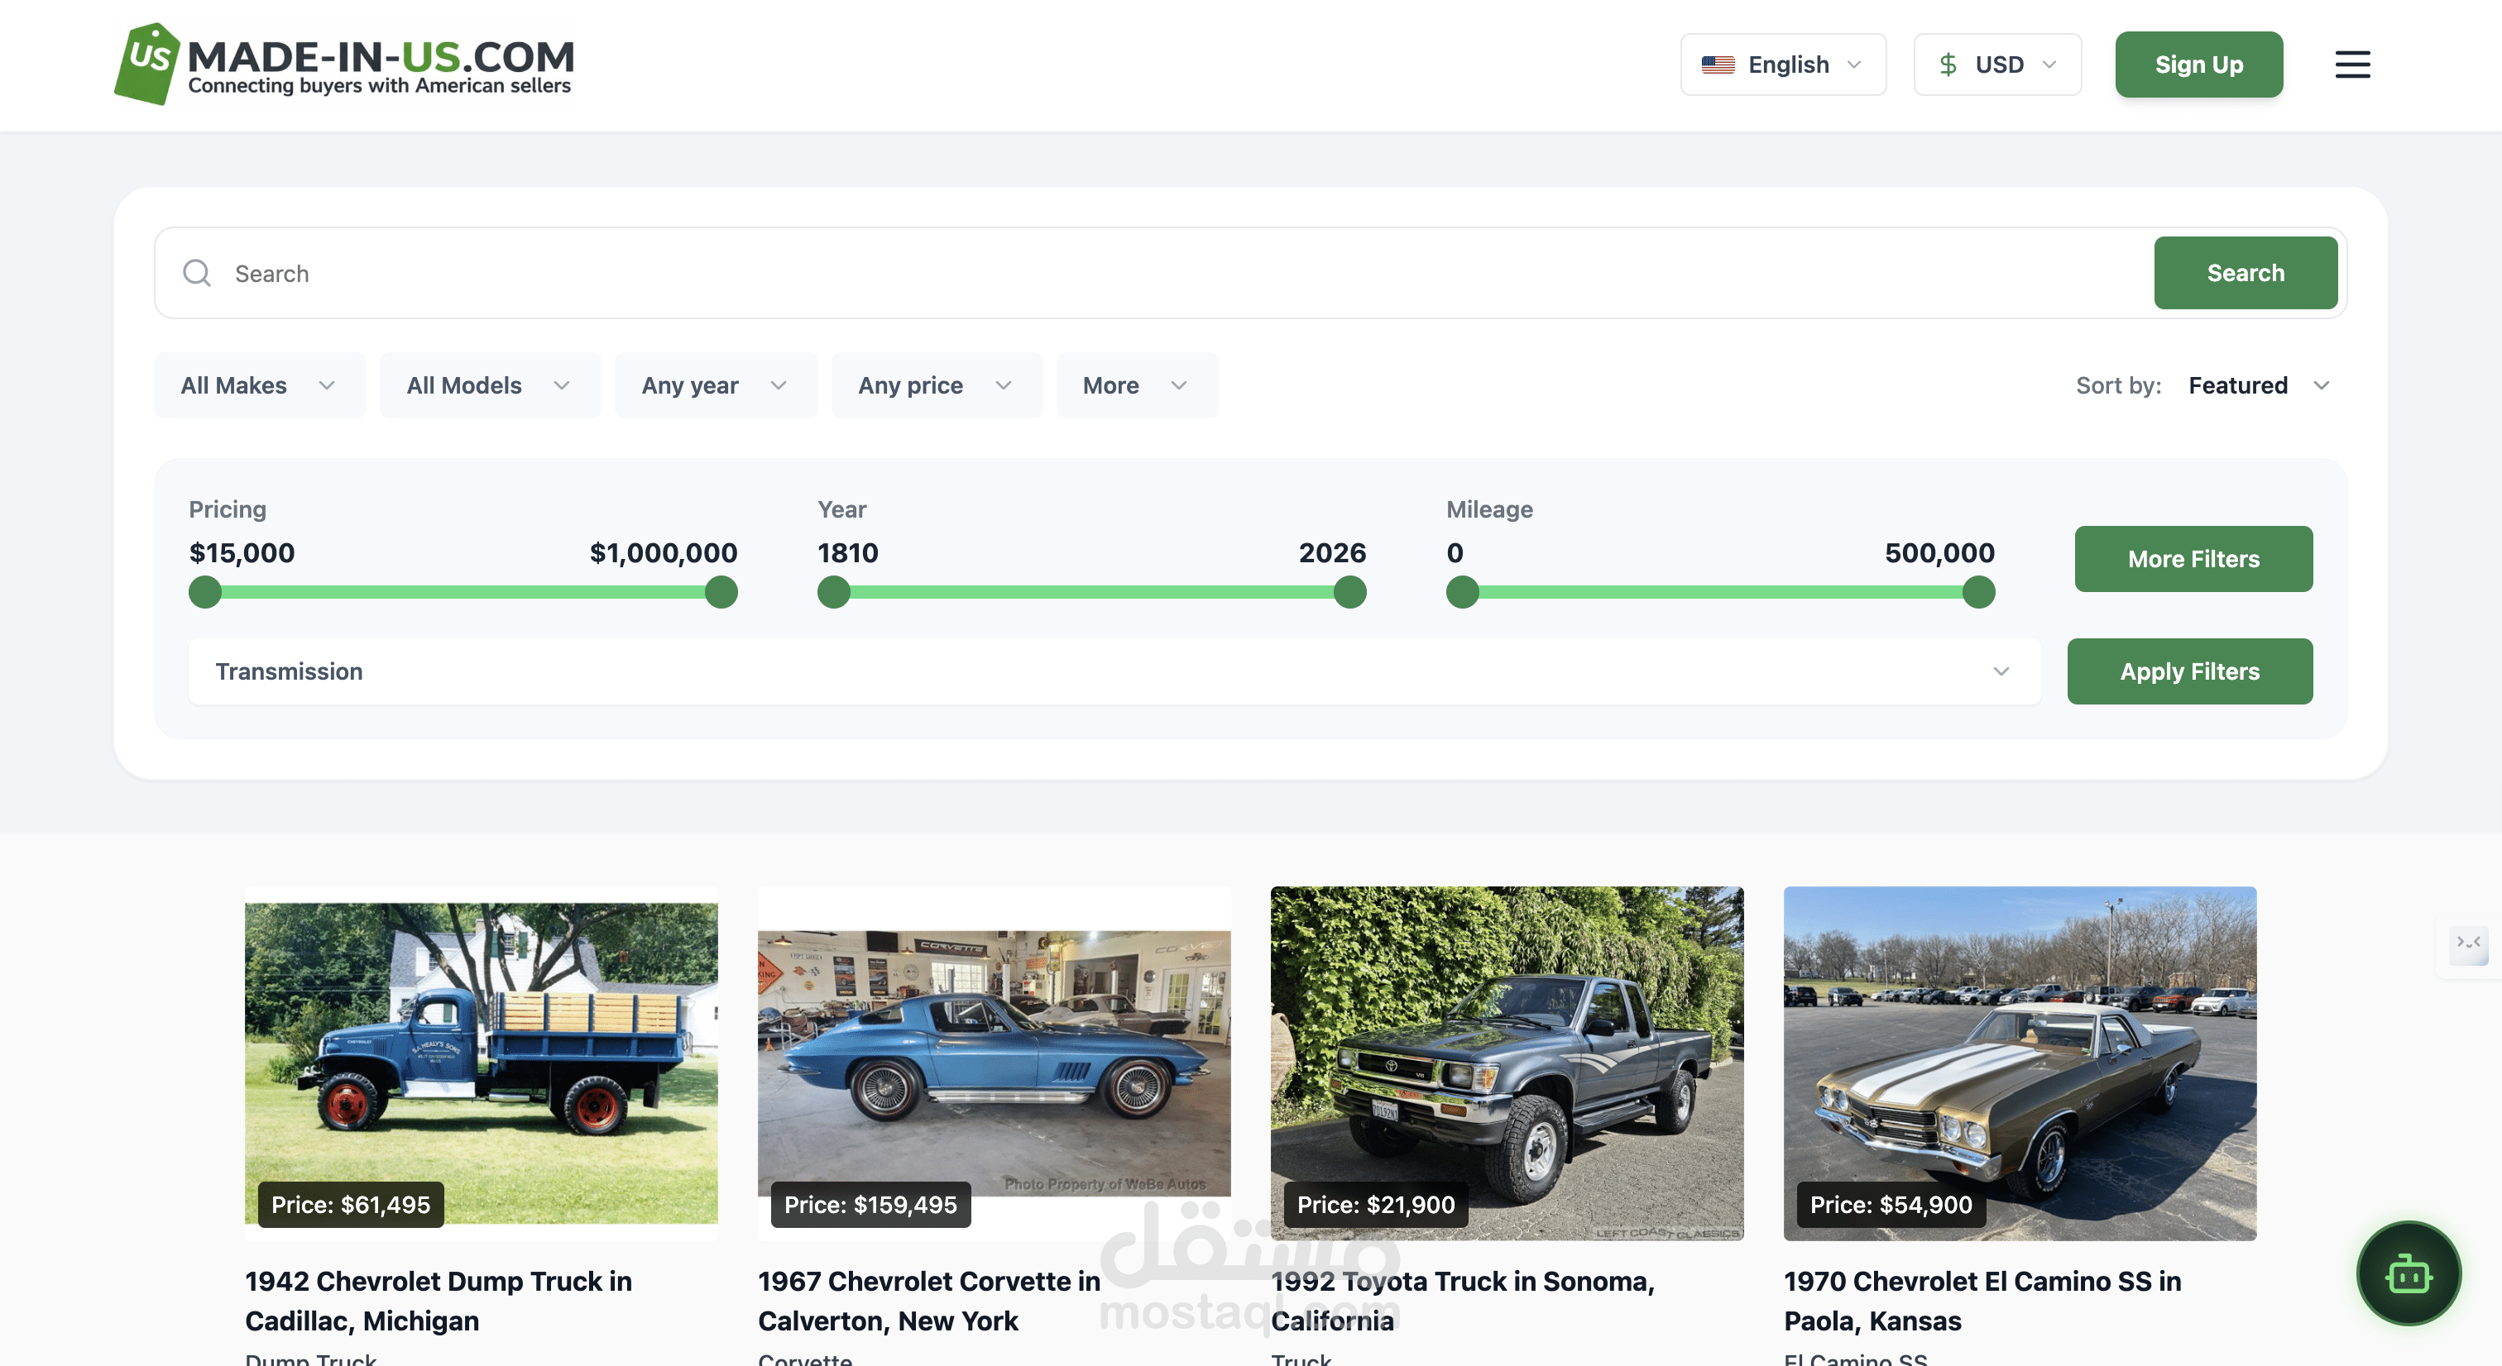The image size is (2502, 1366).
Task: Open the 1992 Toyota Truck photo
Action: (1507, 1062)
